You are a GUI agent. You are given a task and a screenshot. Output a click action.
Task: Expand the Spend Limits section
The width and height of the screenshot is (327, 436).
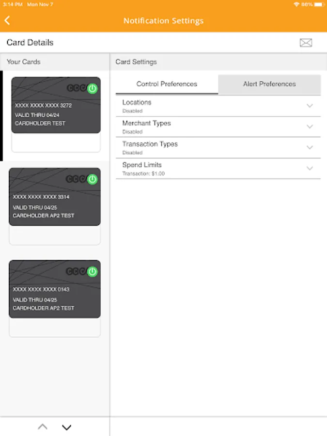[310, 168]
